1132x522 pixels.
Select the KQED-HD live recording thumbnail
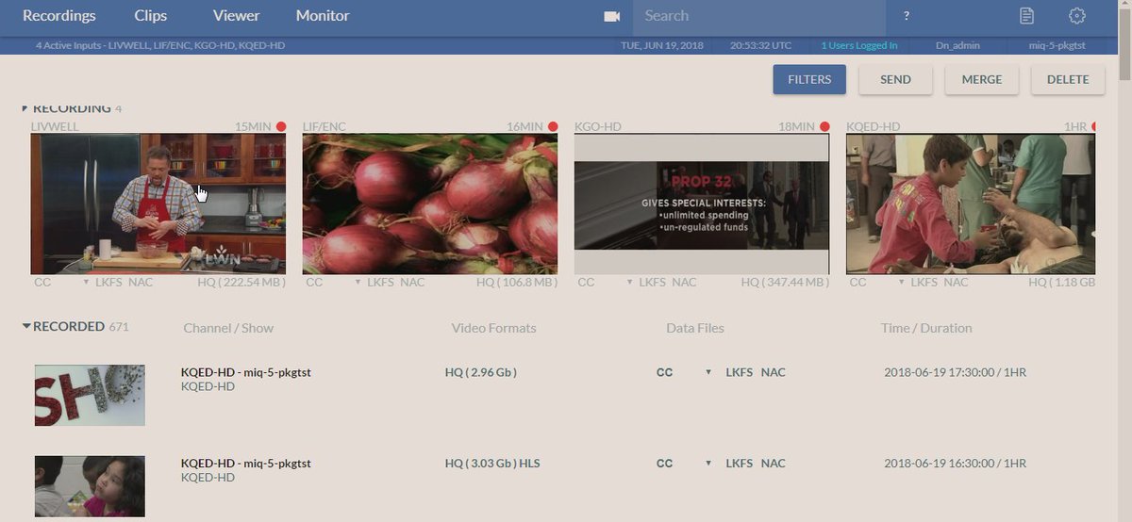(x=971, y=204)
